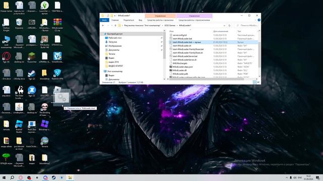Open the volume tray icon
Viewport: 323px width, 181px height.
pyautogui.click(x=295, y=177)
